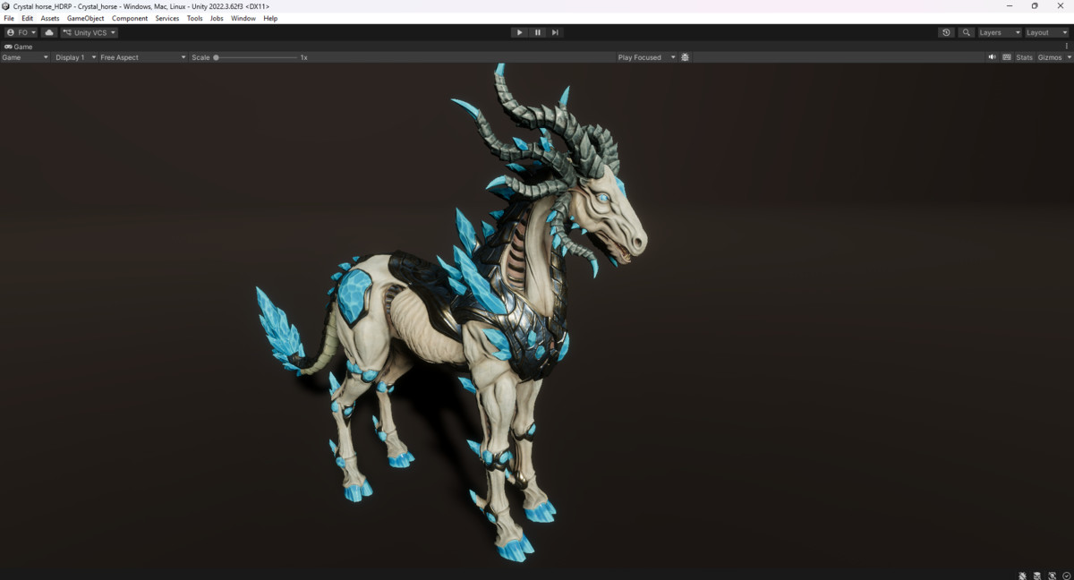
Task: Open the Free Aspect resolution dropdown
Action: 143,57
